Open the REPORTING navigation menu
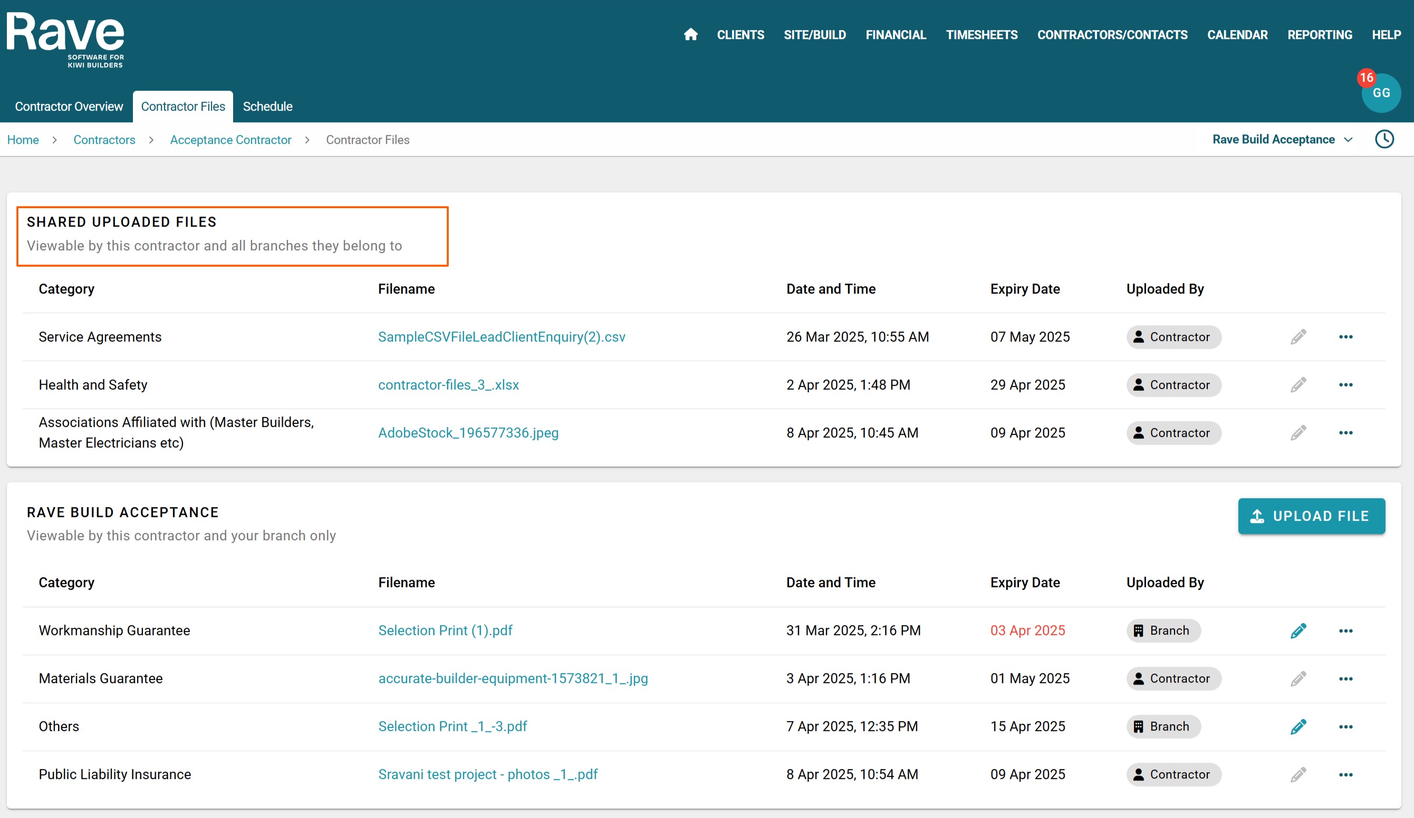The width and height of the screenshot is (1414, 818). (x=1319, y=35)
